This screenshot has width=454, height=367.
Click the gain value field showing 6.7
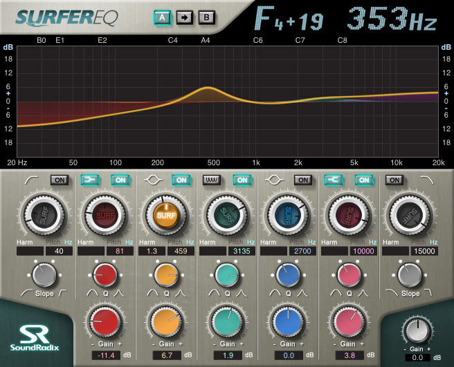click(167, 355)
